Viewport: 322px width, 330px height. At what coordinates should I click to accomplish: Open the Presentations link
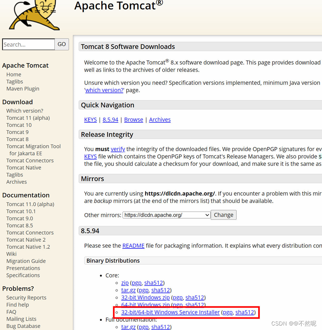[x=23, y=268]
